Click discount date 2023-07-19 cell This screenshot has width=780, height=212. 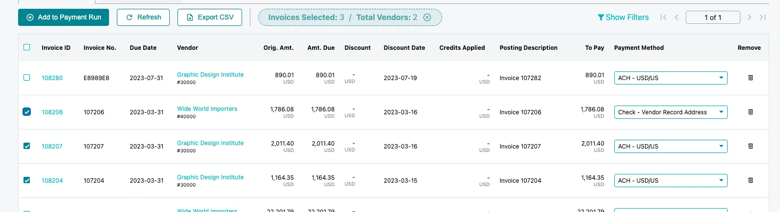(400, 78)
